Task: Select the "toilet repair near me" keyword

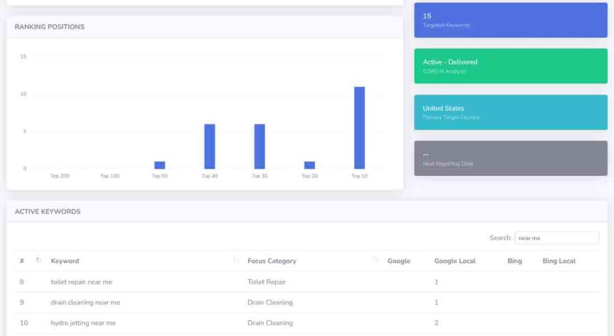Action: pyautogui.click(x=82, y=282)
